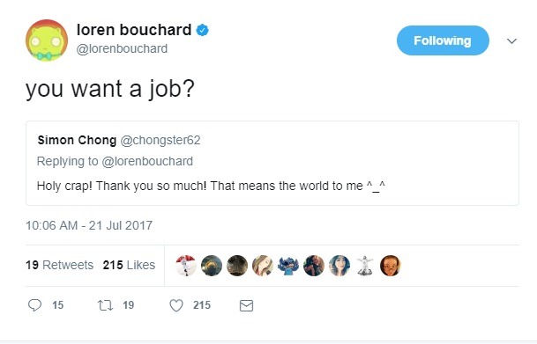This screenshot has width=537, height=344.
Task: Click the reply speech bubble icon
Action: (34, 305)
